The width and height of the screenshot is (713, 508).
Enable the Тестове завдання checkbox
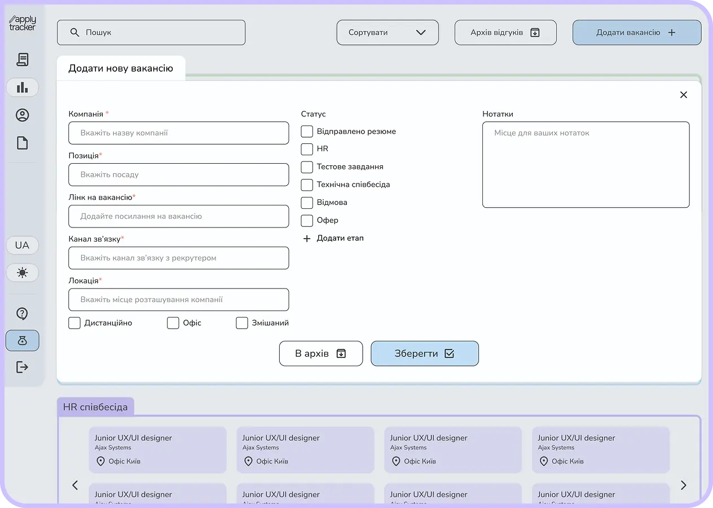pos(307,167)
